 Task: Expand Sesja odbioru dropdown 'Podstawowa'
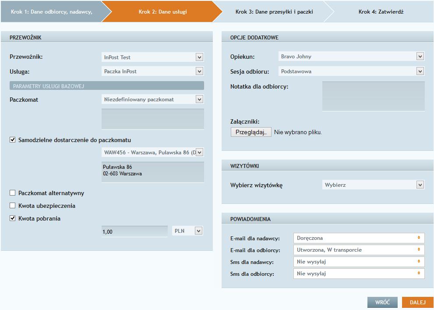click(351, 71)
